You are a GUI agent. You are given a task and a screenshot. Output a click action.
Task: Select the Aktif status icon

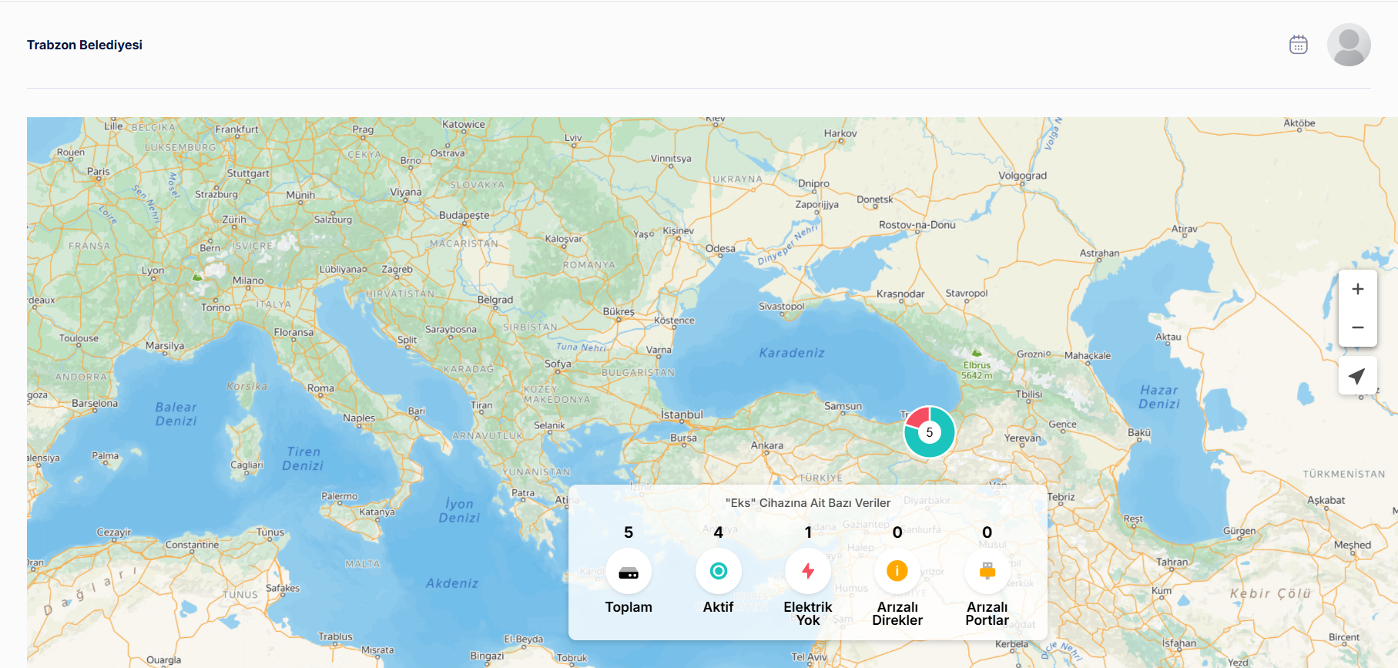tap(718, 571)
